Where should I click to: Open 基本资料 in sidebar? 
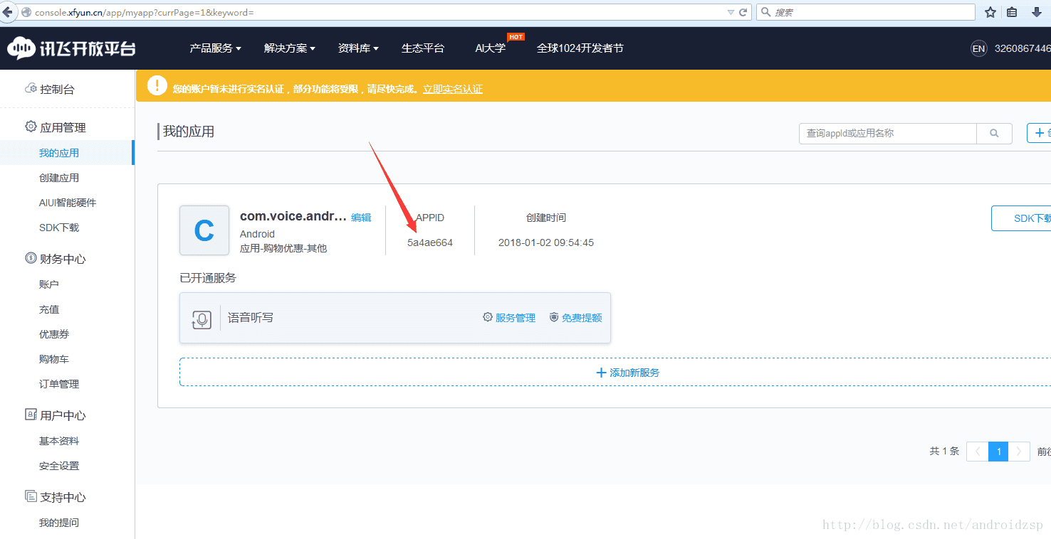(x=59, y=441)
